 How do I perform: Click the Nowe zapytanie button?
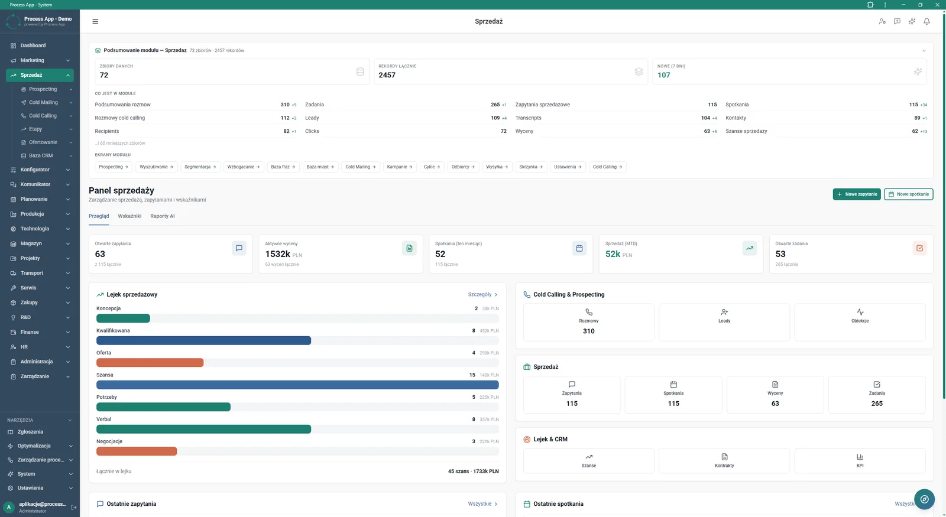857,194
